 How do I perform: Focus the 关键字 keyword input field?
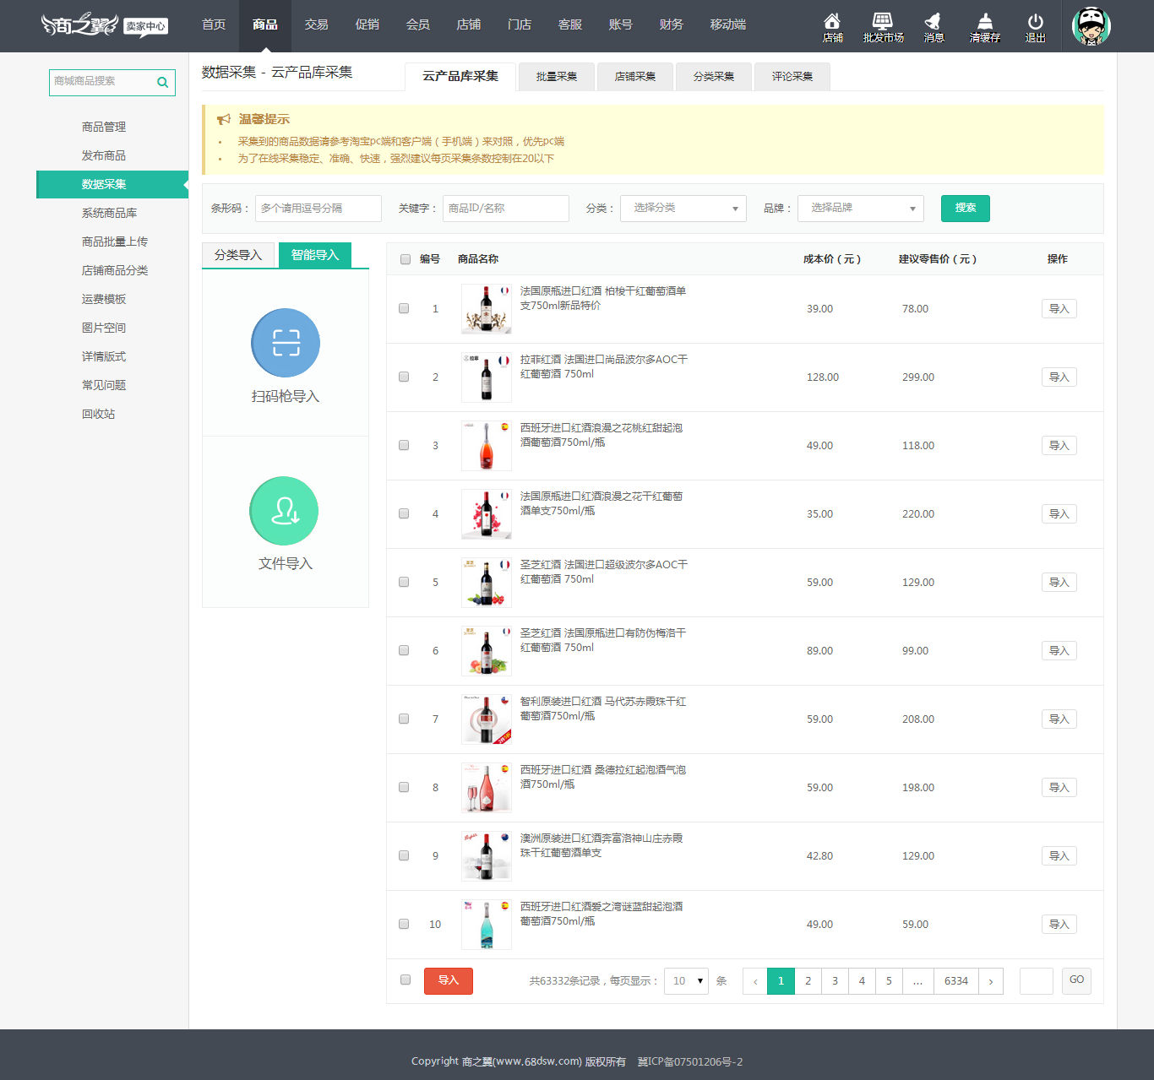click(506, 209)
